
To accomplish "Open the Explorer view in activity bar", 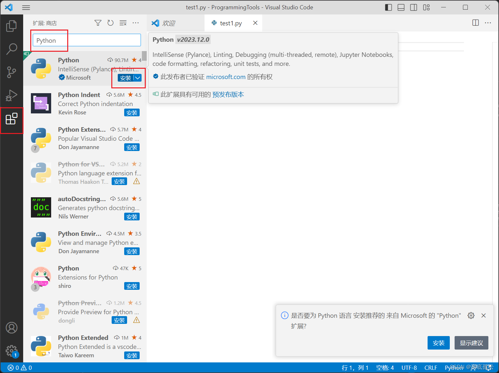I will coord(12,26).
